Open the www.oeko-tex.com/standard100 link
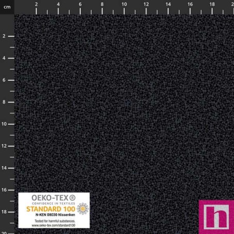The image size is (234, 234). click(53, 225)
